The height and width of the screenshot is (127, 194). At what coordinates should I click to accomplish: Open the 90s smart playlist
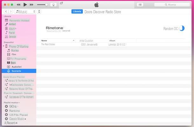click(x=11, y=106)
